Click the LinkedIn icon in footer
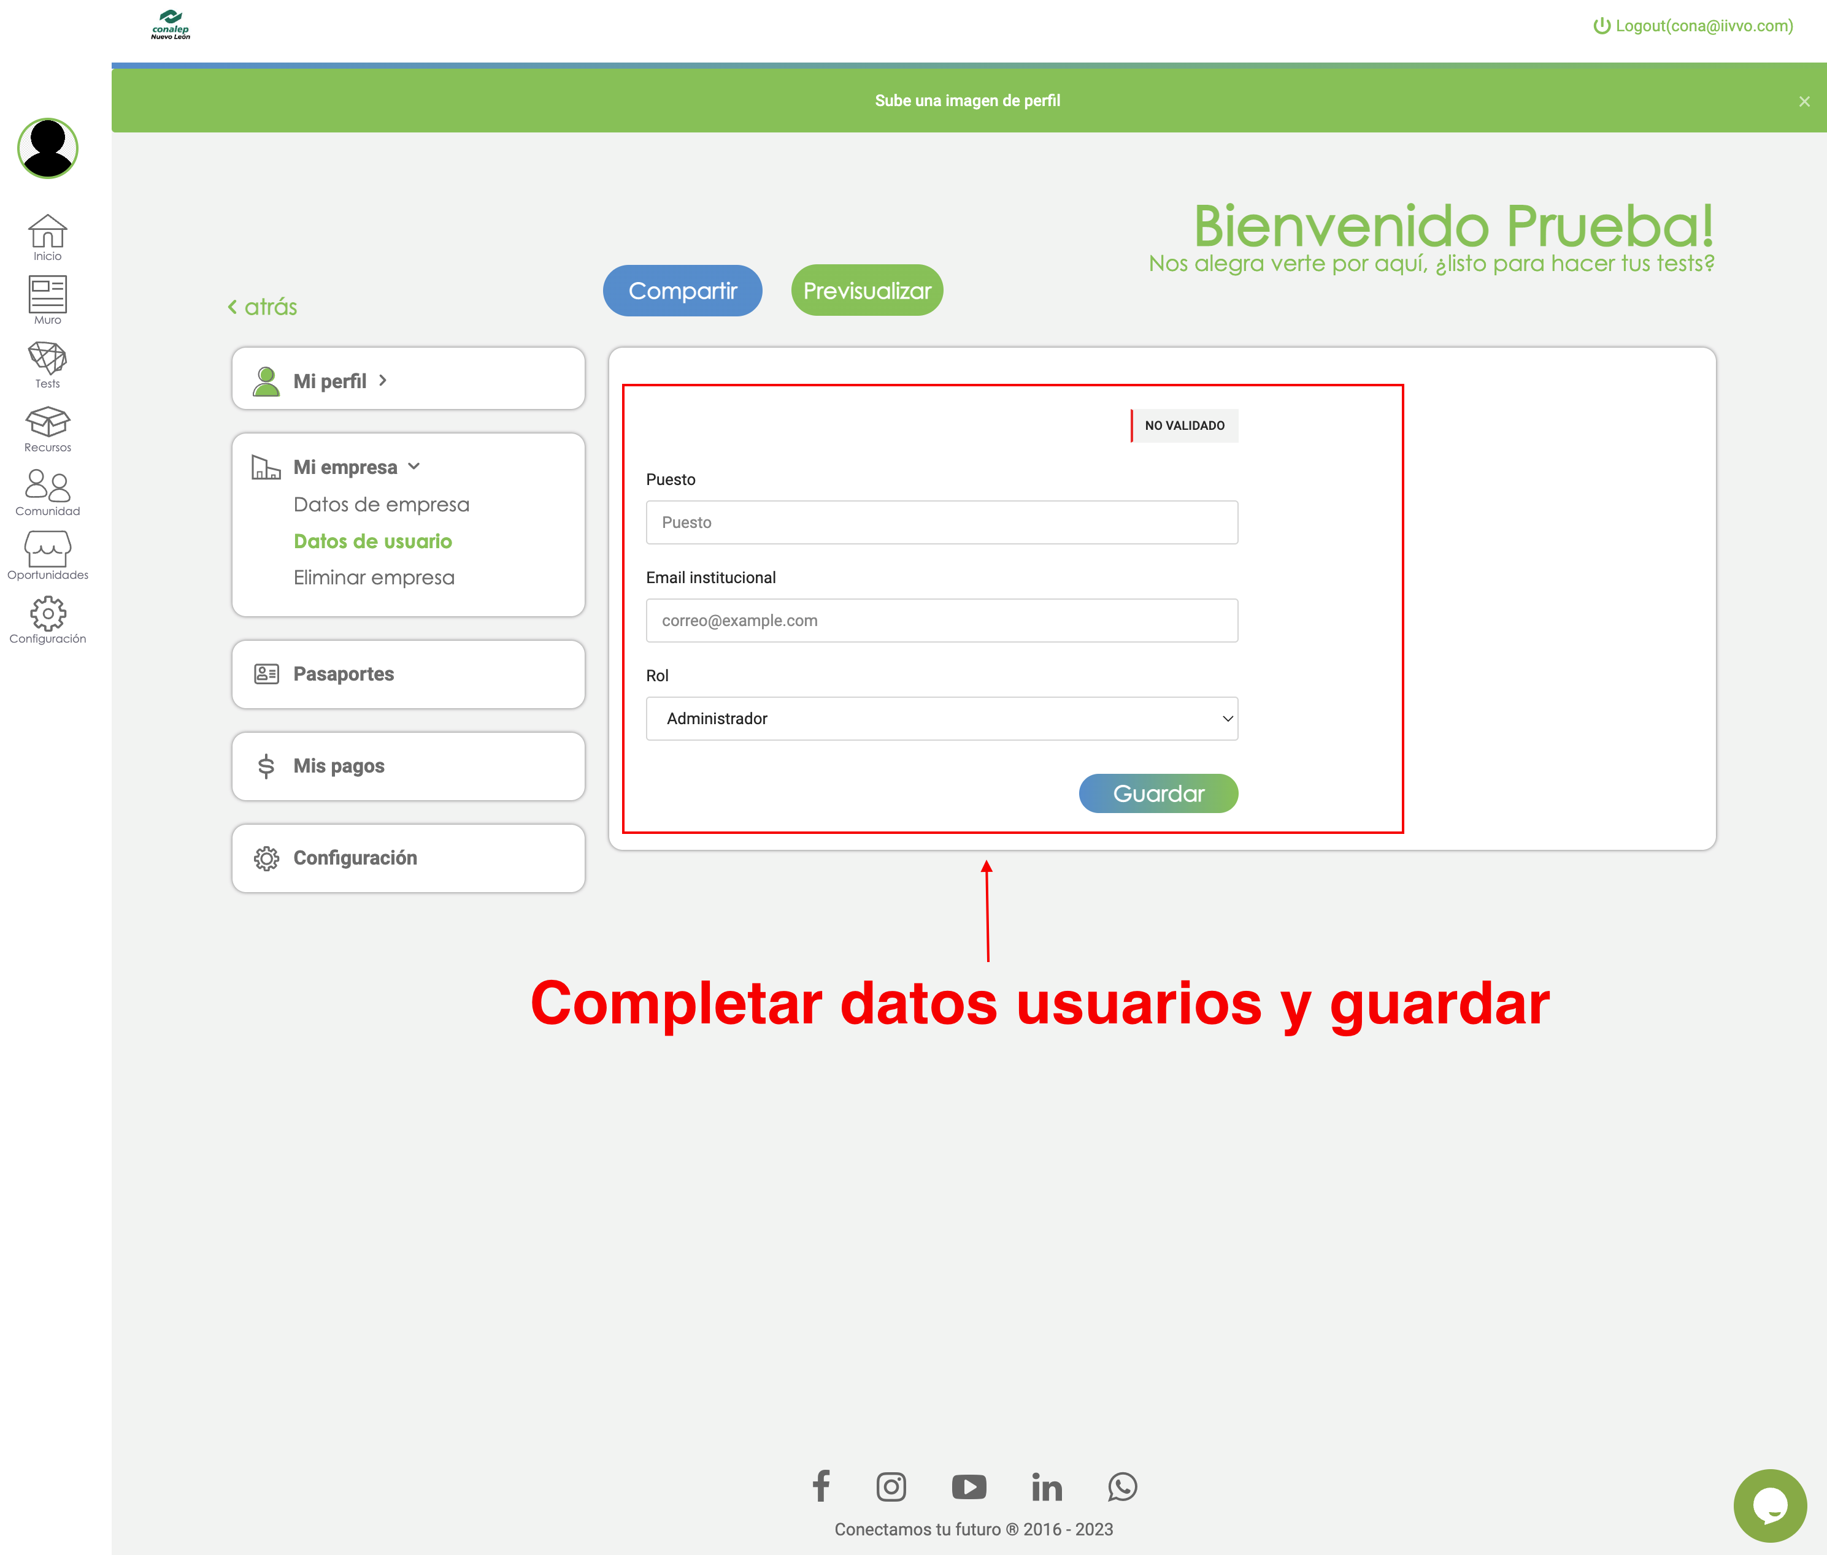The width and height of the screenshot is (1827, 1555). click(x=1047, y=1487)
